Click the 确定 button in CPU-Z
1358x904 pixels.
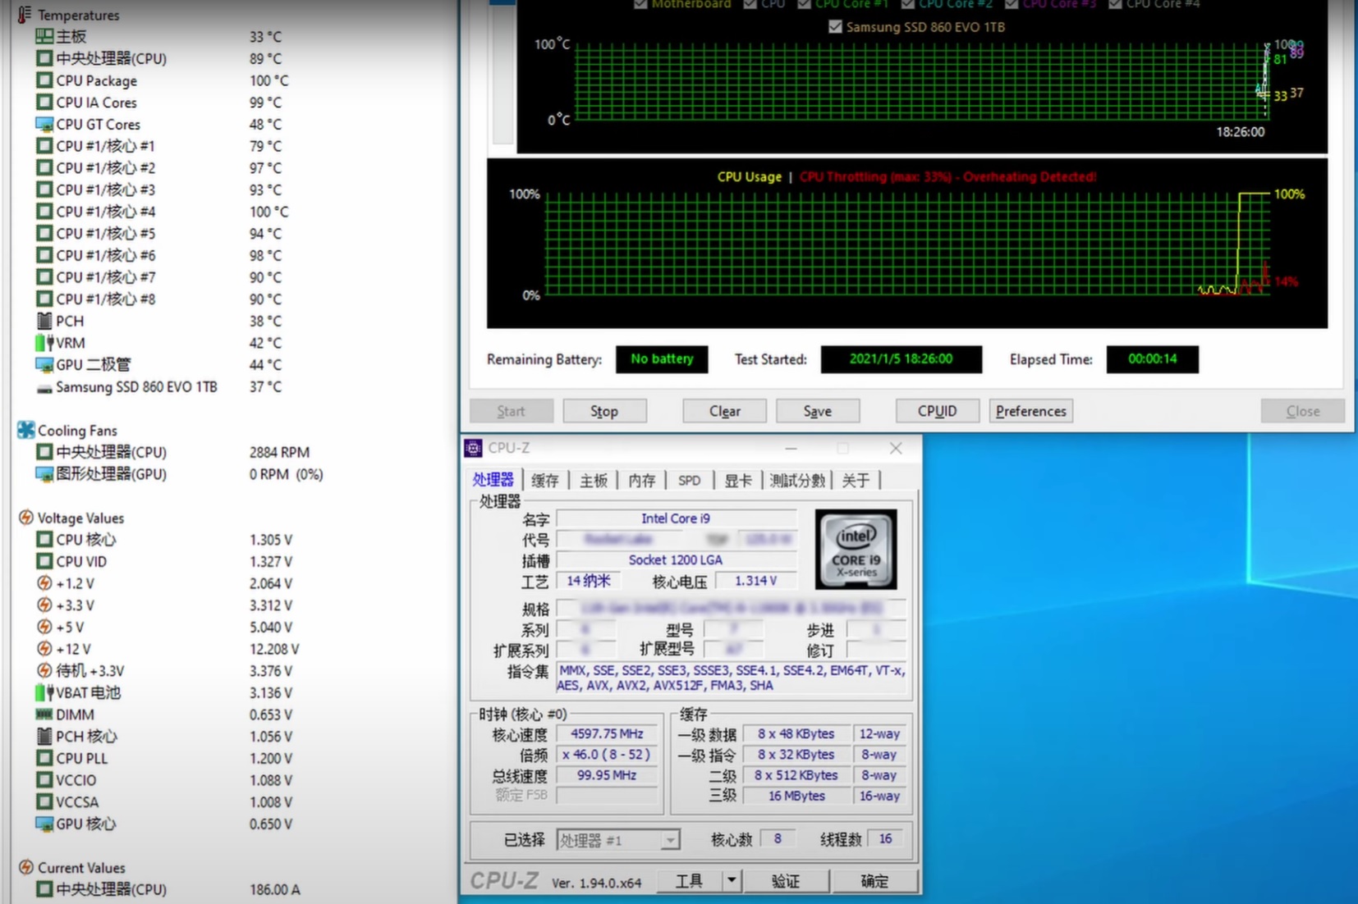point(874,881)
